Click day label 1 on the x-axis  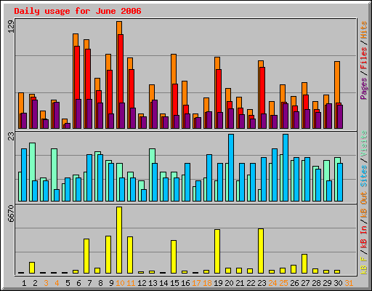coord(24,283)
